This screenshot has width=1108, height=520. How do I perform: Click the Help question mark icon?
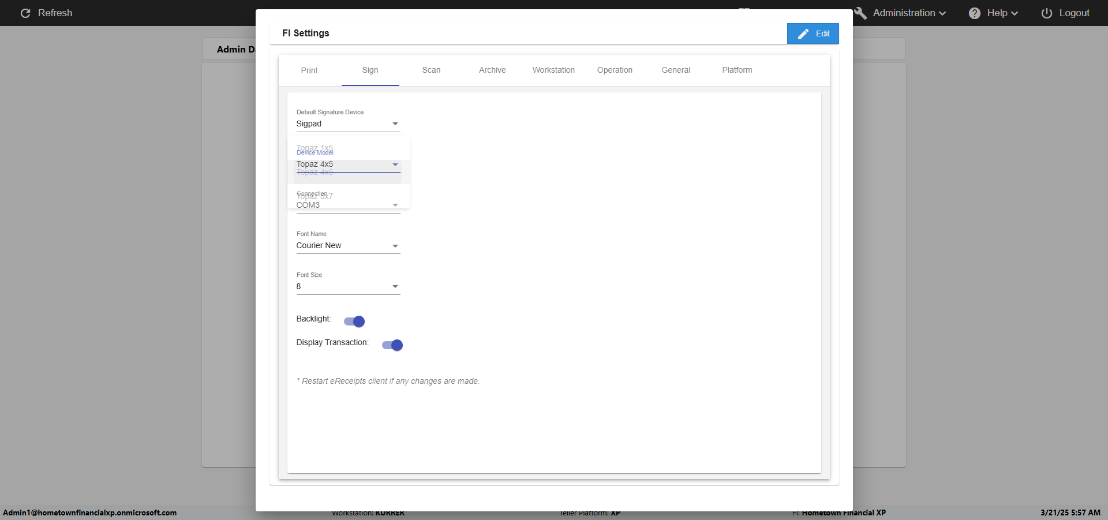[975, 13]
